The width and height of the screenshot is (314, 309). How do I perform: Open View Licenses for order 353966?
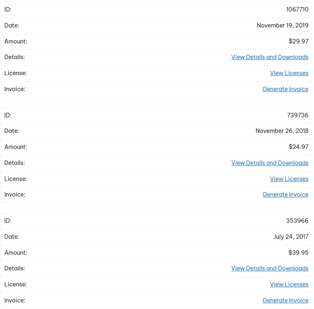point(289,284)
